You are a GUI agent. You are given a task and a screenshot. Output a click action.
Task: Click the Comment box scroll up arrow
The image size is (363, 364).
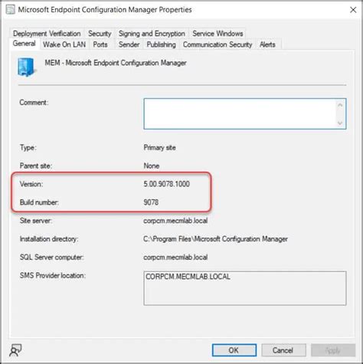point(340,105)
